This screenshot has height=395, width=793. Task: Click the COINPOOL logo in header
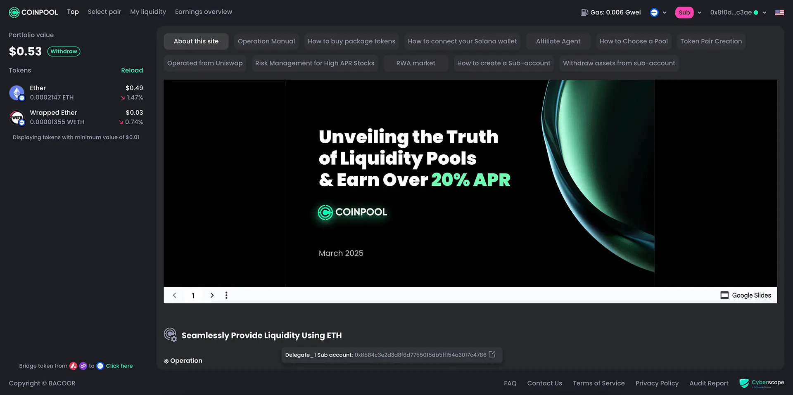coord(33,12)
